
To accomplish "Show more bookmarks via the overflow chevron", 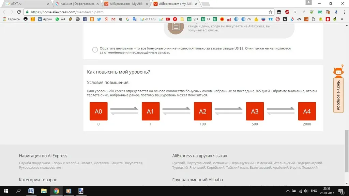I will pos(342,19).
